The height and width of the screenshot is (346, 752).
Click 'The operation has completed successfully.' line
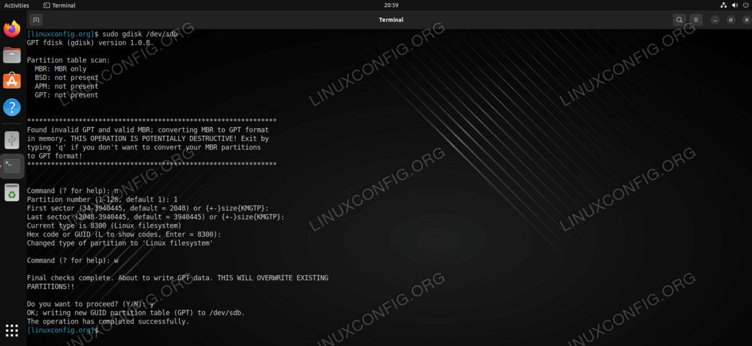[x=108, y=321]
